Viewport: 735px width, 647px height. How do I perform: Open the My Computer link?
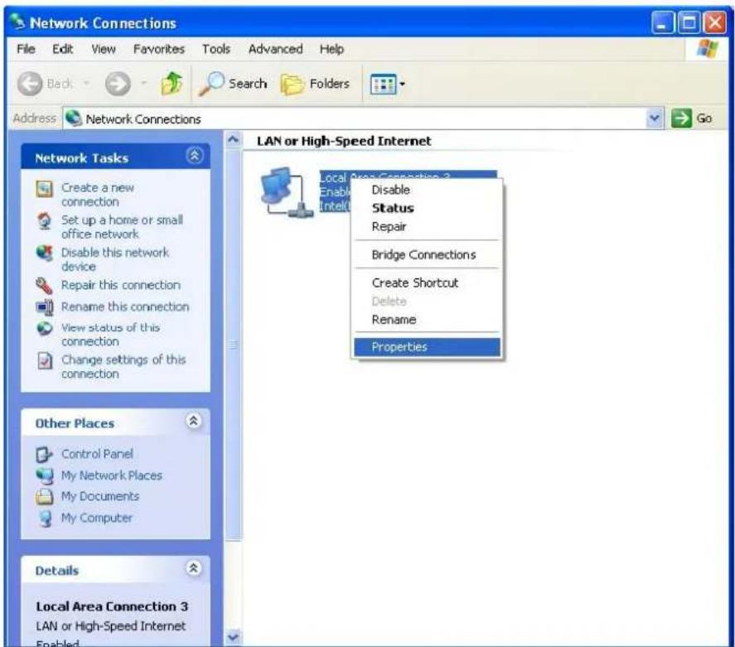pyautogui.click(x=97, y=518)
